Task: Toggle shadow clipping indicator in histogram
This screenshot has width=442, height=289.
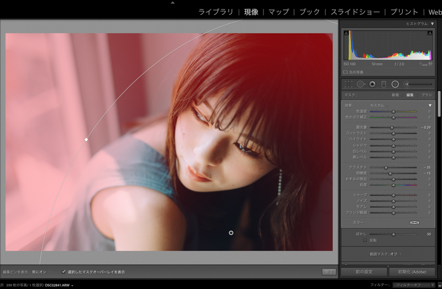Action: pyautogui.click(x=346, y=33)
